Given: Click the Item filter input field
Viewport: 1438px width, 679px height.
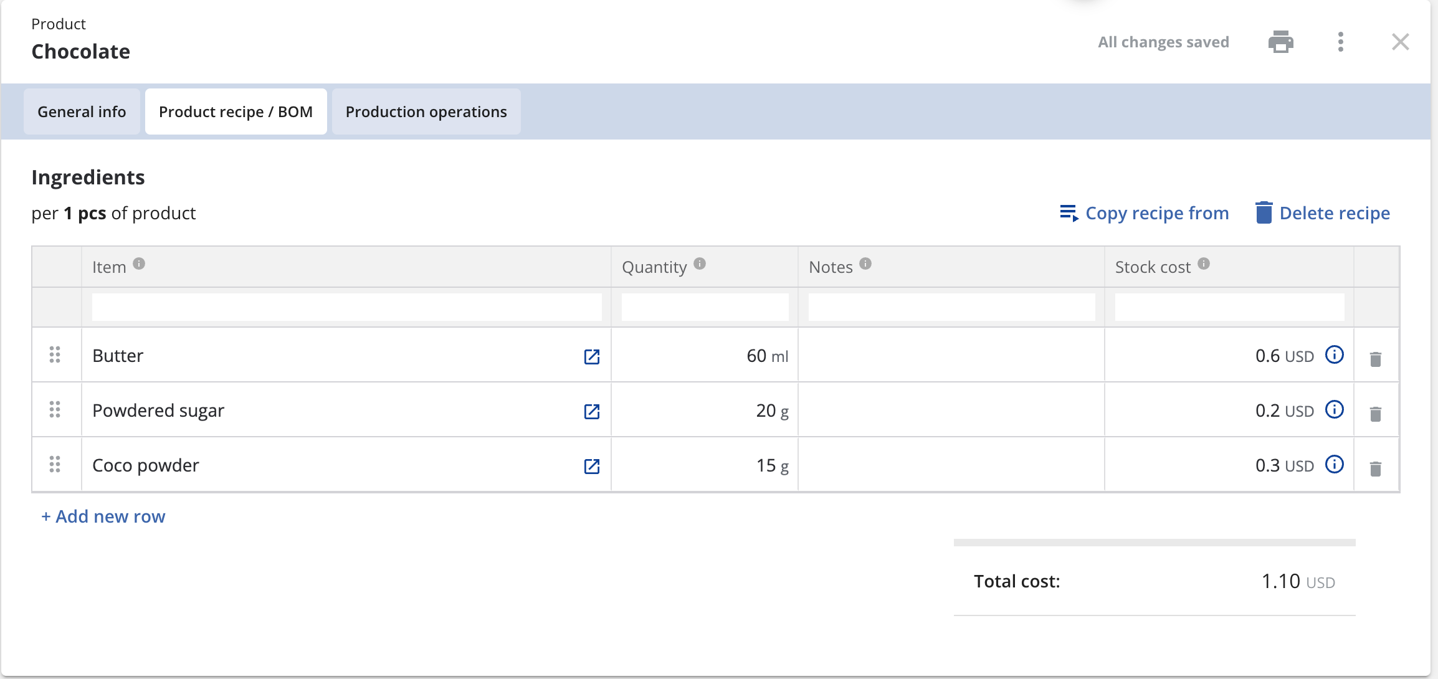Looking at the screenshot, I should click(346, 307).
